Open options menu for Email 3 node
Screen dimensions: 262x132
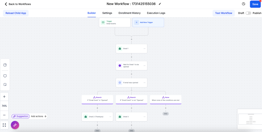[144, 117]
